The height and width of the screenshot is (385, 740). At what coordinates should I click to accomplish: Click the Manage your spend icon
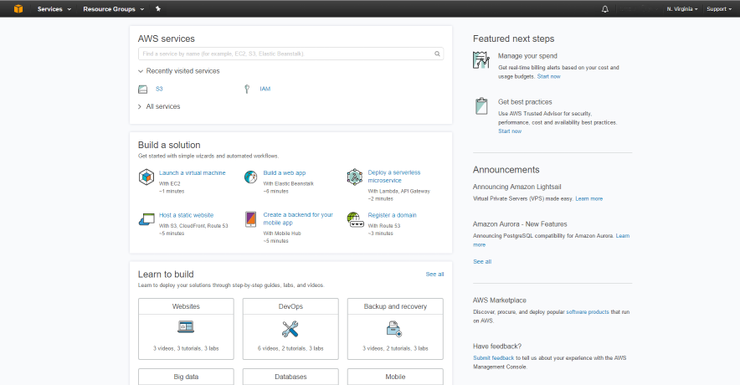pyautogui.click(x=480, y=60)
